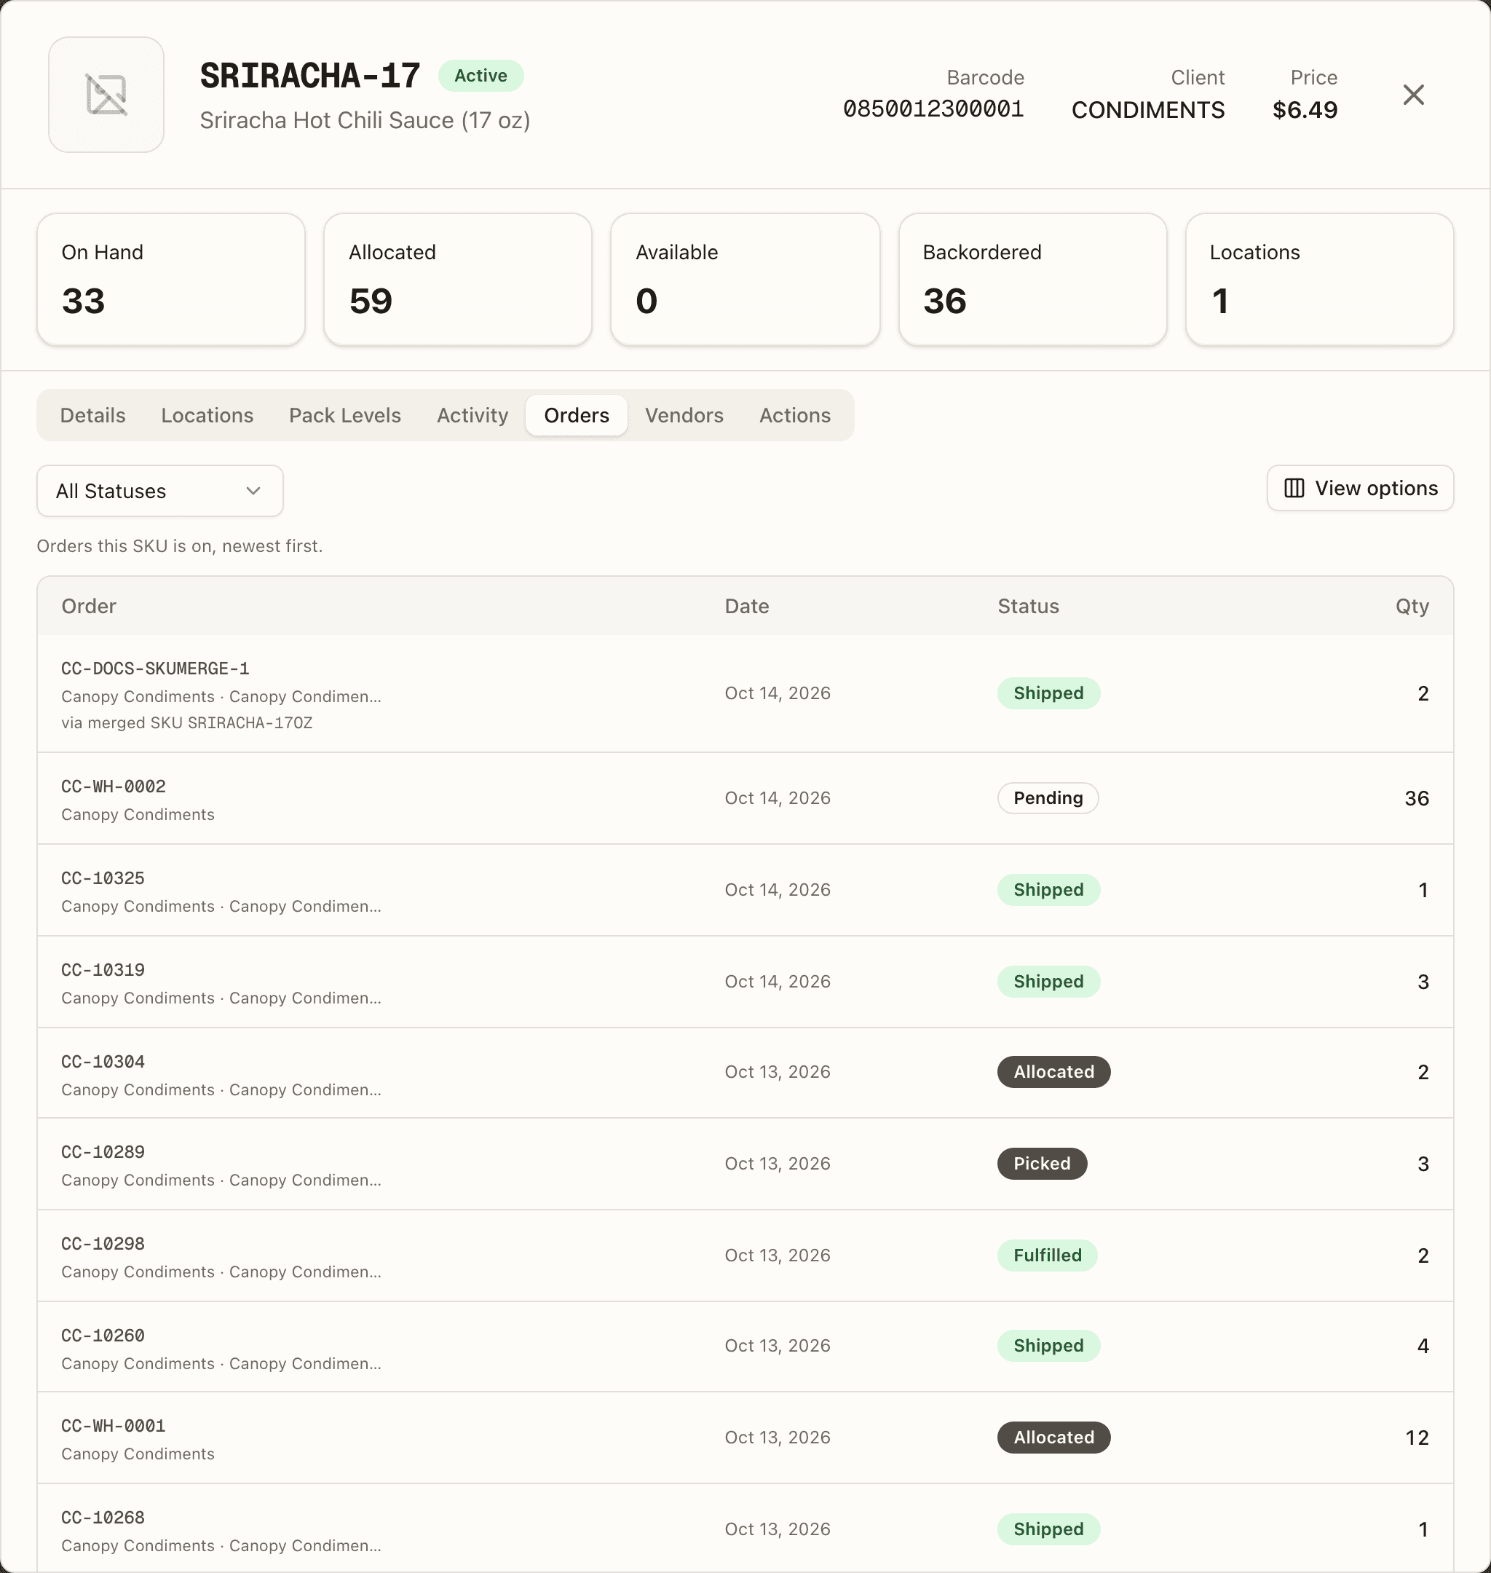Open the On Hand stat card

point(171,279)
